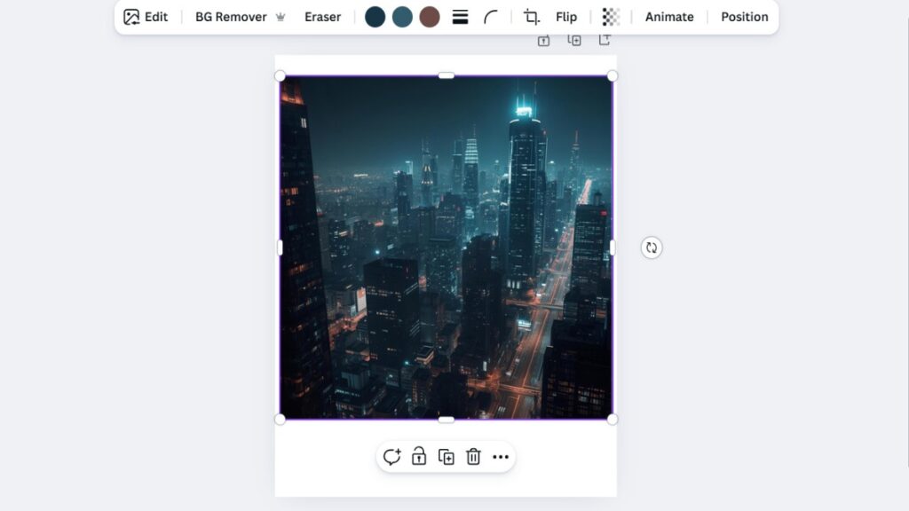Viewport: 909px width, 511px height.
Task: Open the border style options
Action: [460, 17]
